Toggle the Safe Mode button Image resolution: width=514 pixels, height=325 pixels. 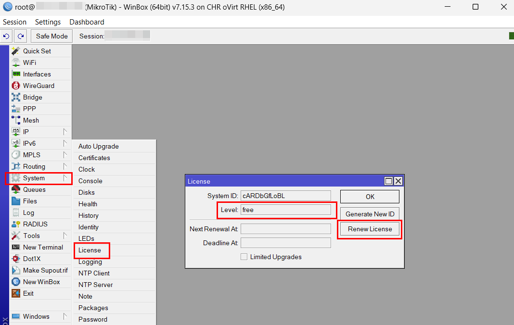coord(51,36)
